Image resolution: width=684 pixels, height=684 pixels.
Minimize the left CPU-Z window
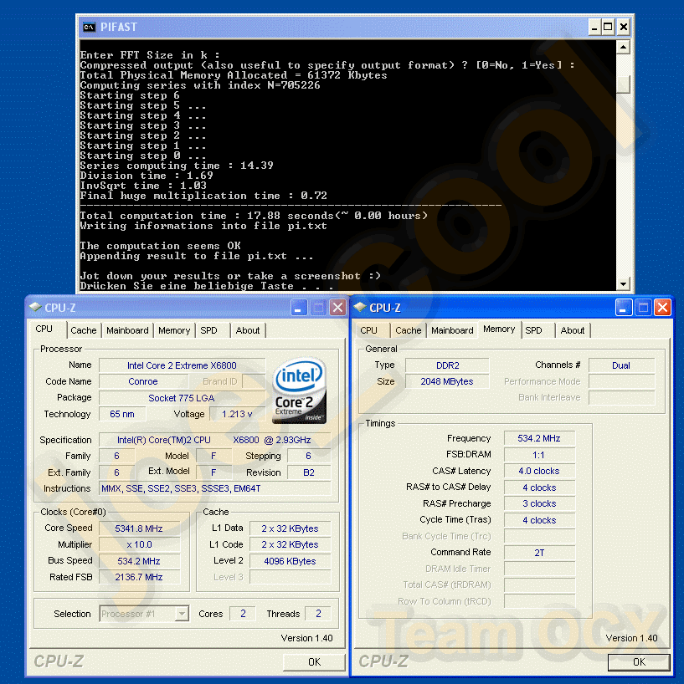coord(299,308)
